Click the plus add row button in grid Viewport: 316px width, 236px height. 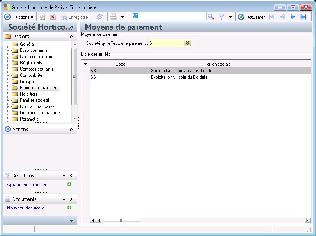(x=93, y=220)
